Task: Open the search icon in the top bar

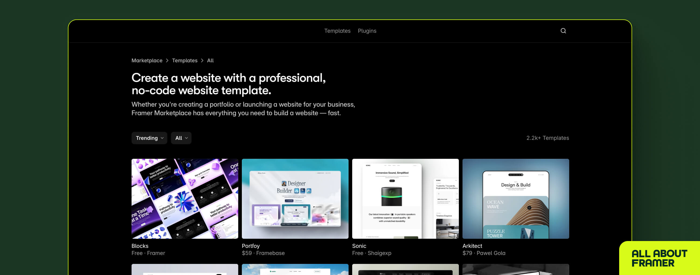Action: pyautogui.click(x=563, y=31)
